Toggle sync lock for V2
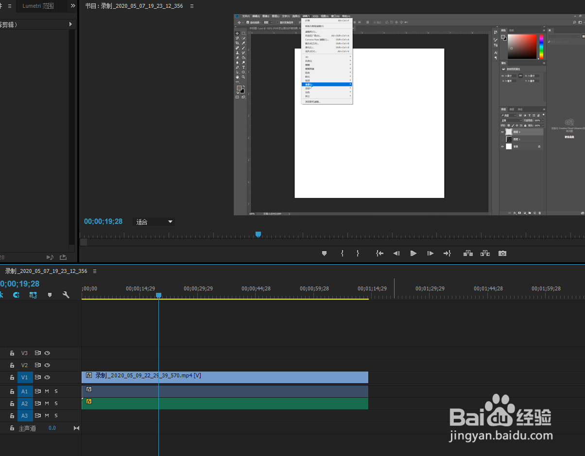Screen dimensions: 585x456 point(38,365)
